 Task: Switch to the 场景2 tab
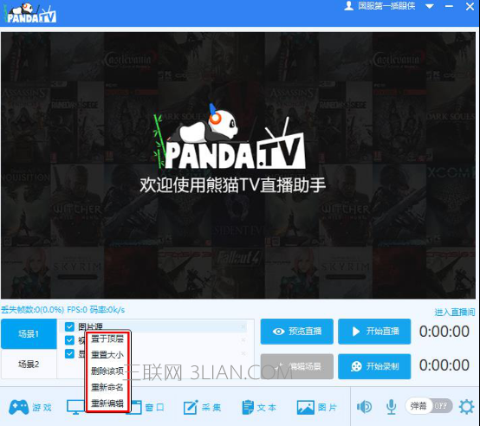tap(29, 364)
